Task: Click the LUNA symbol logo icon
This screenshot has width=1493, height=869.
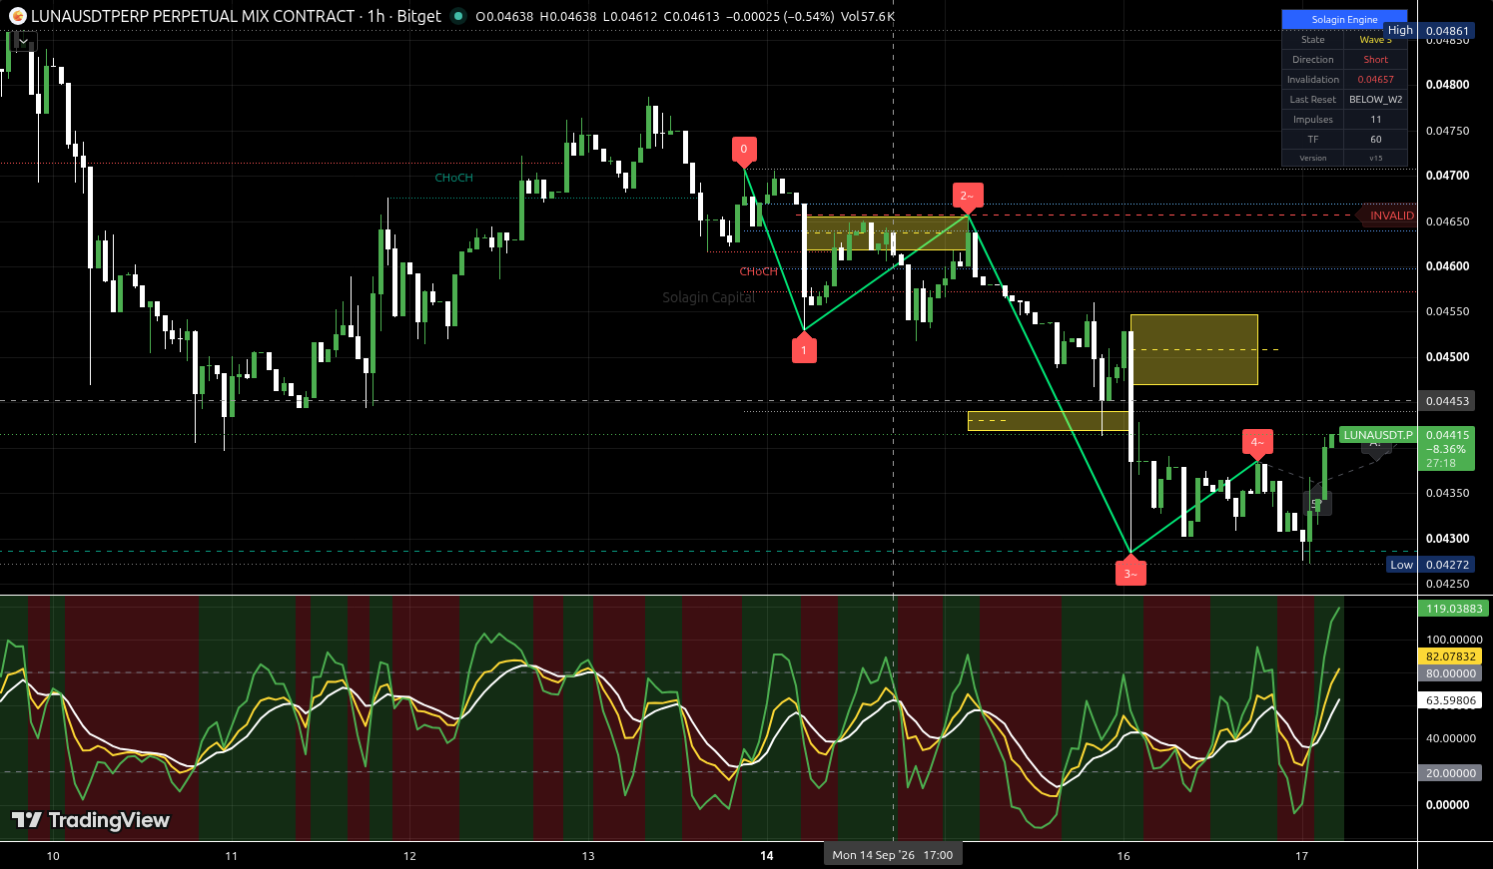Action: click(x=17, y=16)
